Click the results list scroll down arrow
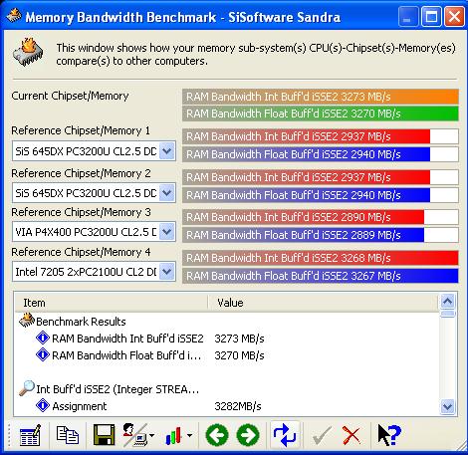468x455 pixels. [448, 406]
